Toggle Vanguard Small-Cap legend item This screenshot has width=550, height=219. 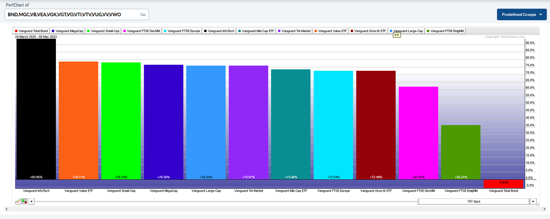[x=104, y=31]
